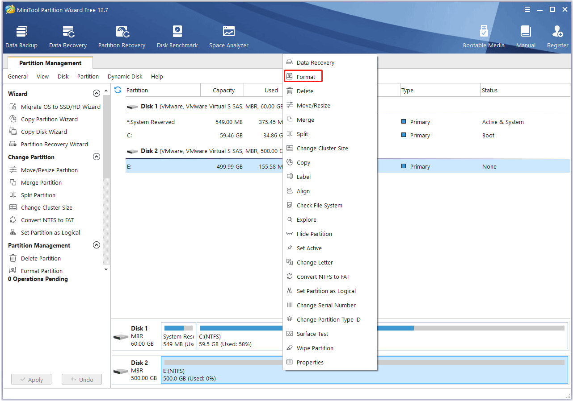The width and height of the screenshot is (573, 401).
Task: Launch the Copy Partition Wizard
Action: point(44,119)
